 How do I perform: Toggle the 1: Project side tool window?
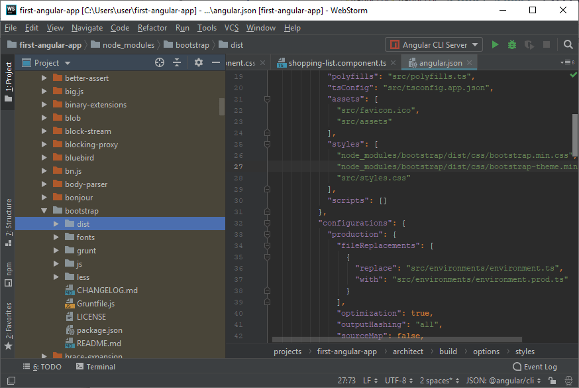click(8, 83)
